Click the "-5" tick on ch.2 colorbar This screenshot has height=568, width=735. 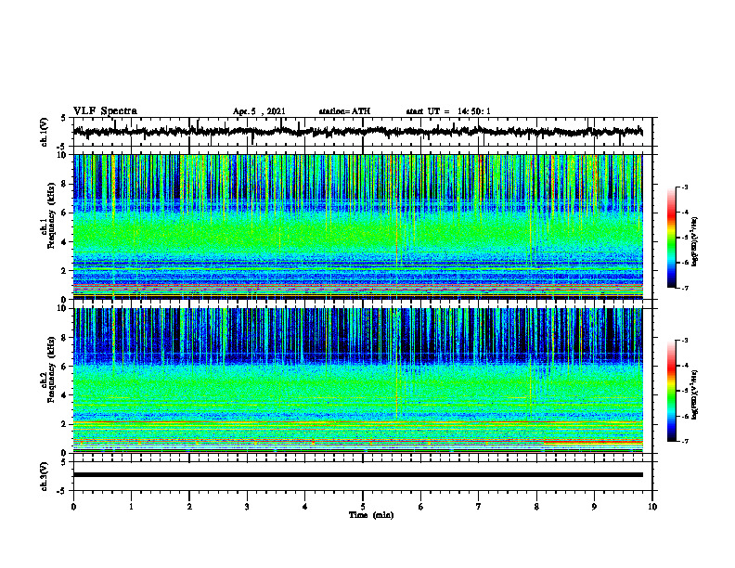pos(684,391)
